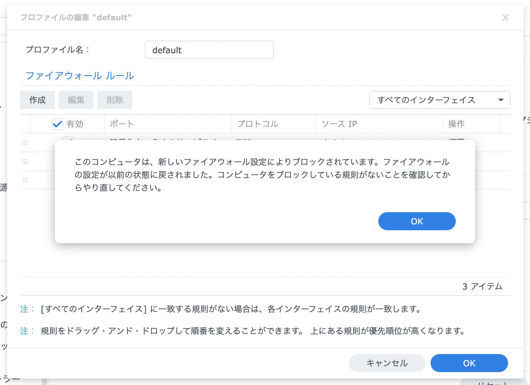Click the 3 アイテム count text
The height and width of the screenshot is (385, 530).
(x=482, y=286)
